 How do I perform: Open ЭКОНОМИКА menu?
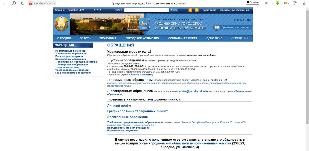[108, 38]
